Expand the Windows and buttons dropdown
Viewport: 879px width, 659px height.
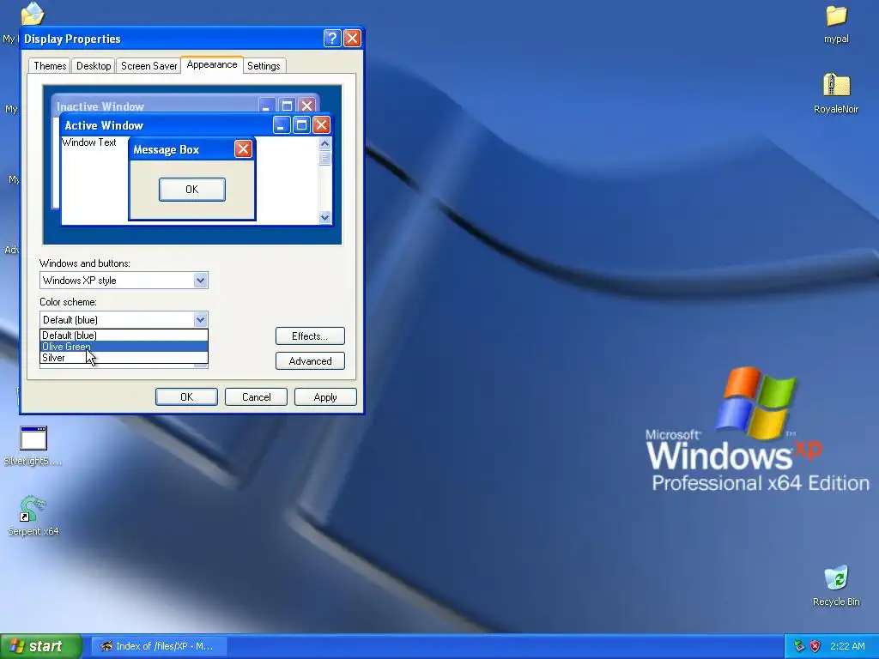pos(200,281)
